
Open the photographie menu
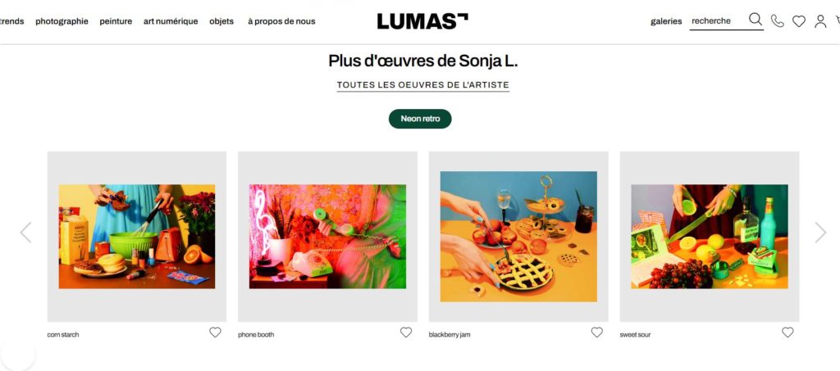pos(62,21)
